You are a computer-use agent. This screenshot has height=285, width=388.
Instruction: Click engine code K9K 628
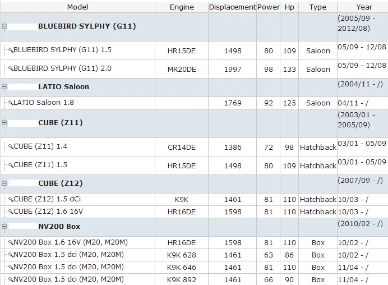(x=182, y=255)
